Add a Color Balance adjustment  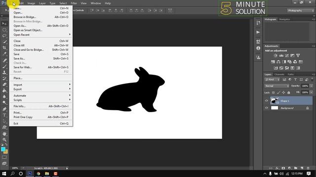[x=278, y=62]
